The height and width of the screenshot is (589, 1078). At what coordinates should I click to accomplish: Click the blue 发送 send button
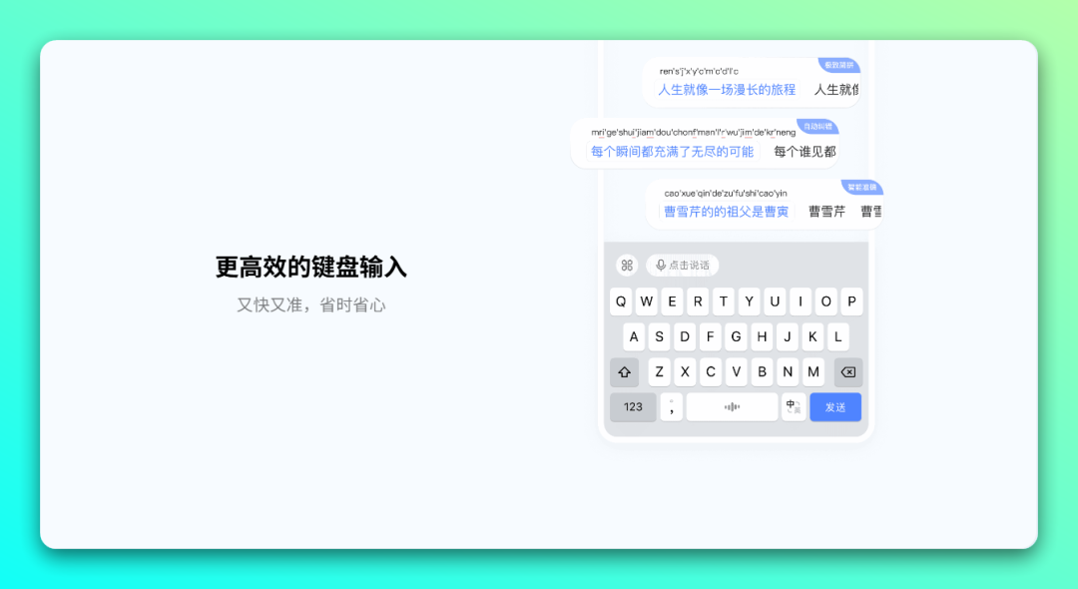[834, 406]
